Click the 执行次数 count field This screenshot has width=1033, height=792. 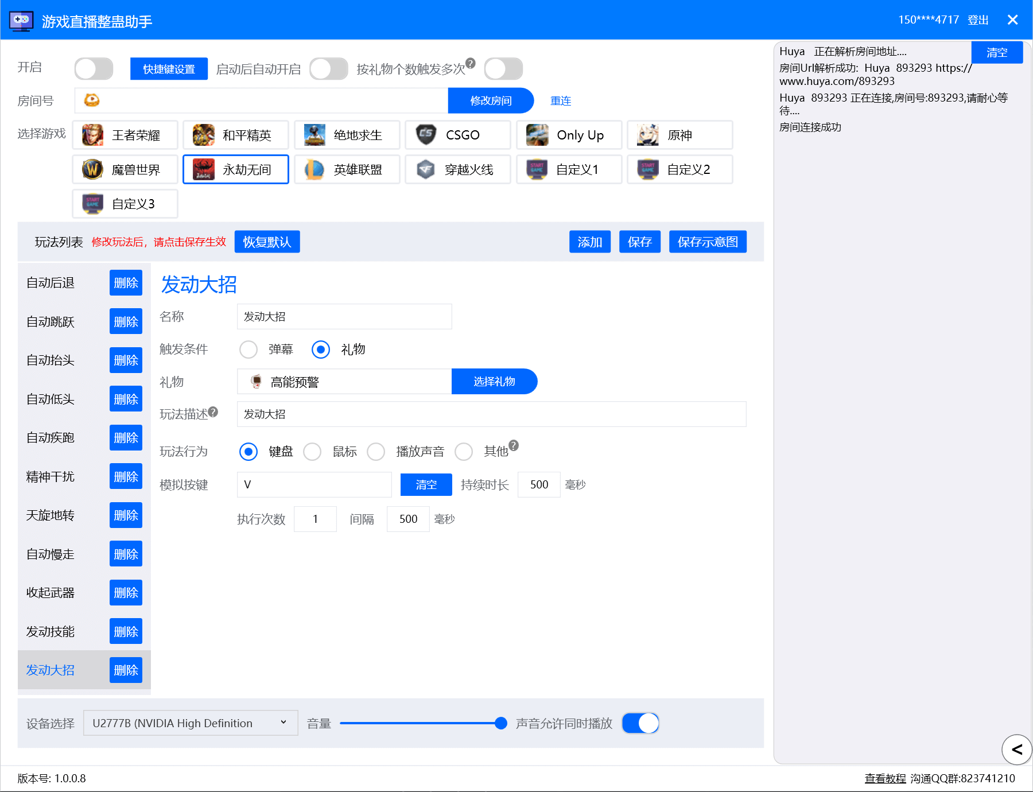pos(315,519)
